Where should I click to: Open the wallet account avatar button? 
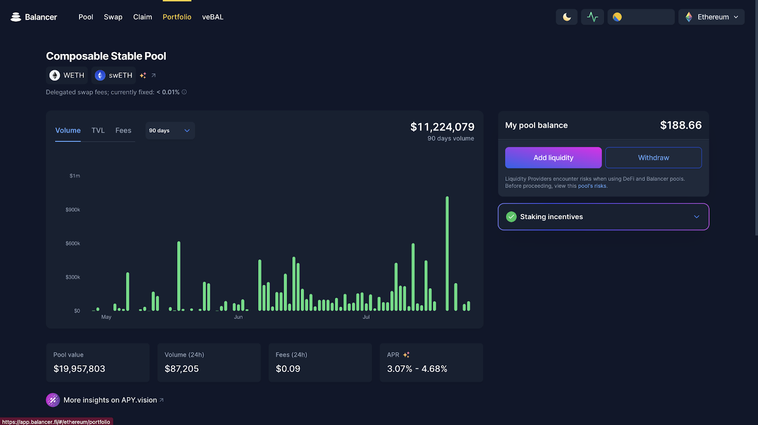pyautogui.click(x=641, y=17)
